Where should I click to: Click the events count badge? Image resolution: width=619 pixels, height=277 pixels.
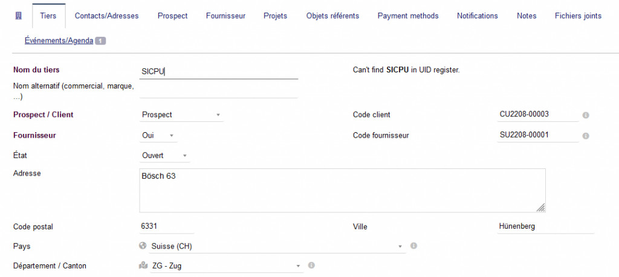pos(100,41)
